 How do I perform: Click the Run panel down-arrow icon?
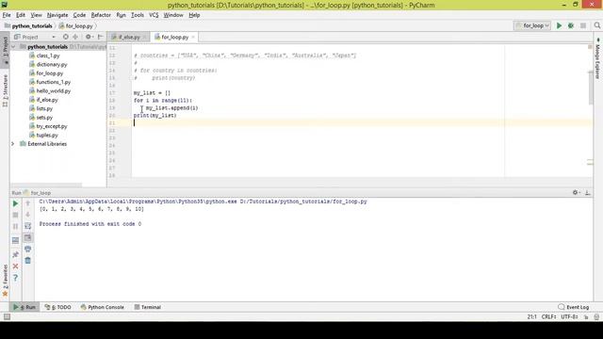coord(27,215)
